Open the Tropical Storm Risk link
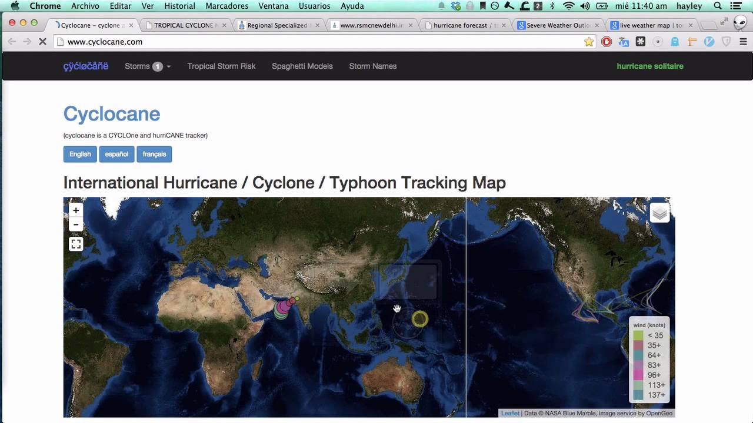 tap(221, 66)
